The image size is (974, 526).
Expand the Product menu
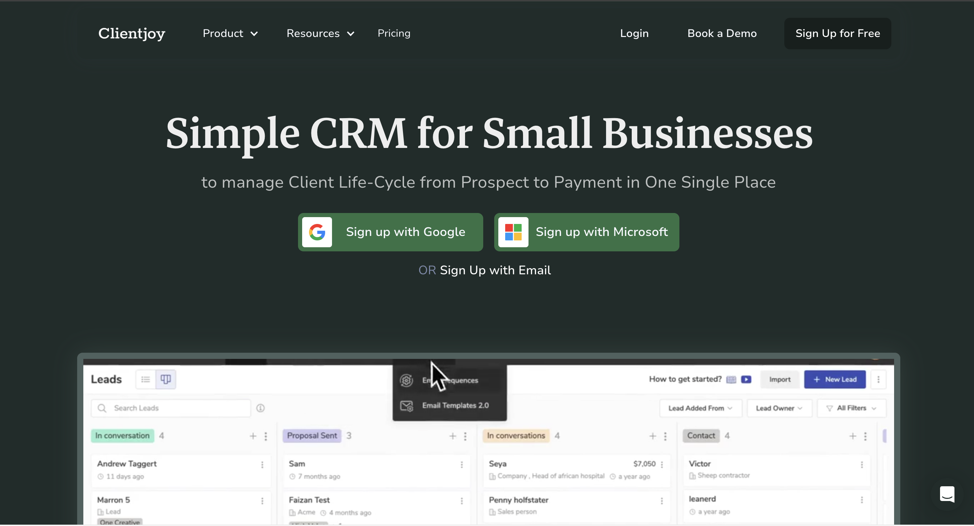click(x=230, y=33)
